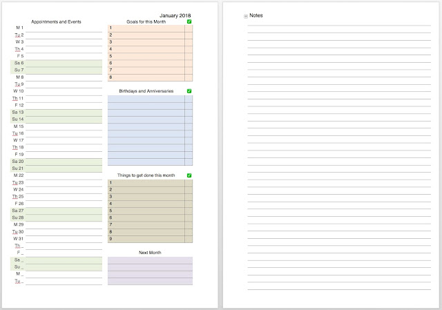
Task: Click to-do row 5 in tan table
Action: pos(151,211)
